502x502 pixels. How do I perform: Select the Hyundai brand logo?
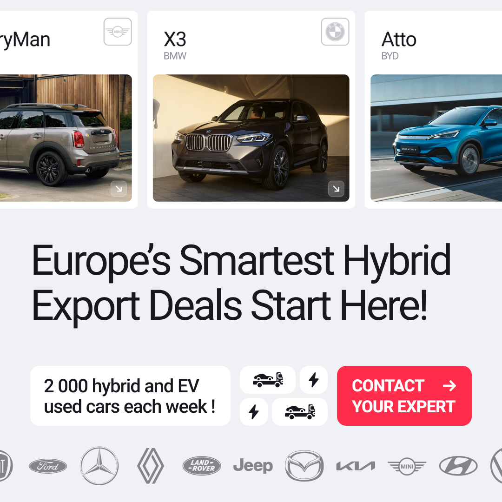[x=458, y=466]
